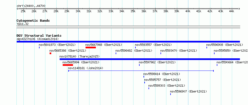Click the dgv4327n106 (Alsmadi2014) variant label

pos(38,39)
